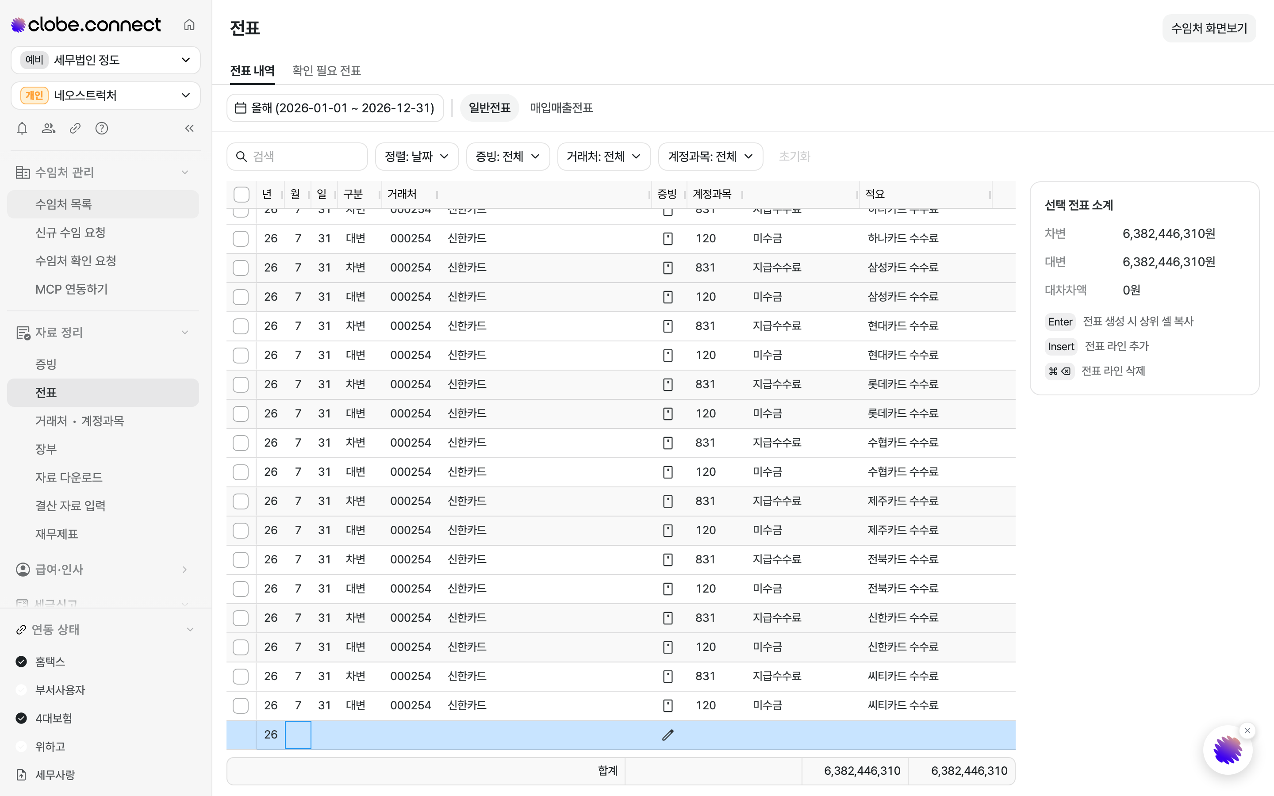The image size is (1274, 796).
Task: Open the help question mark icon
Action: pyautogui.click(x=102, y=128)
